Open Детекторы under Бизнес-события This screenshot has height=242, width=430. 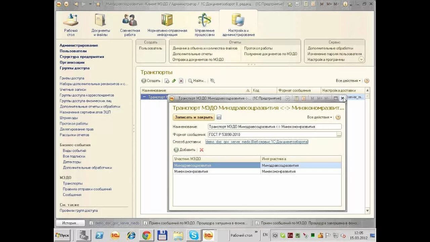pyautogui.click(x=72, y=162)
